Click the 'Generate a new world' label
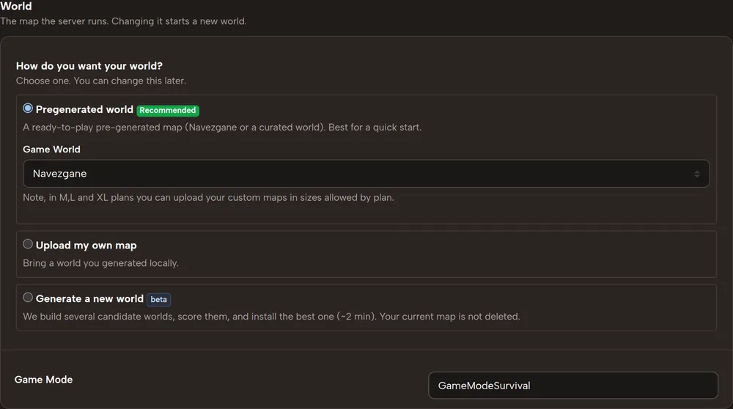 tap(89, 298)
